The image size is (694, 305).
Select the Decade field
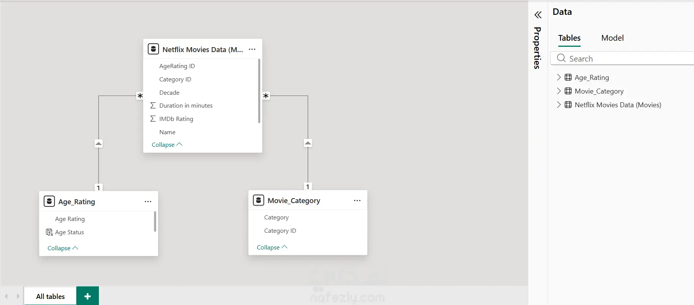(169, 92)
